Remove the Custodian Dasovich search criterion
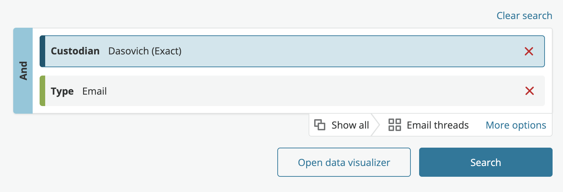563x192 pixels. pyautogui.click(x=529, y=51)
